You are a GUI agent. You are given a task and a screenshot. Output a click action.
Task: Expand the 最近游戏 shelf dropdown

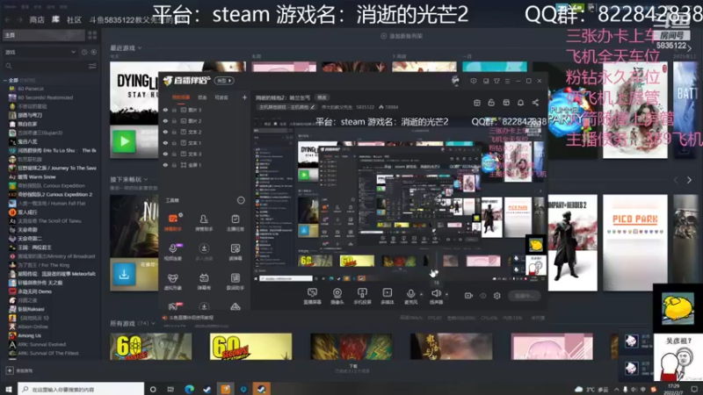coord(140,48)
